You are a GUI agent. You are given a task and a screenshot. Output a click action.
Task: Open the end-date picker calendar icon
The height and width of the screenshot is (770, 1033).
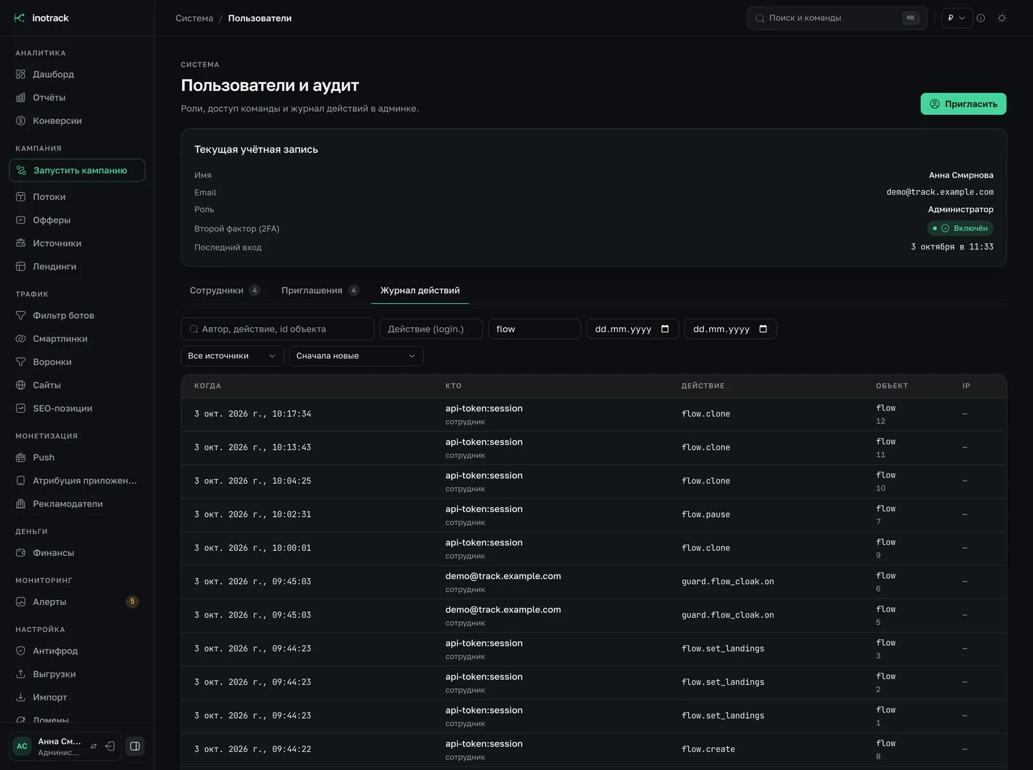(763, 329)
